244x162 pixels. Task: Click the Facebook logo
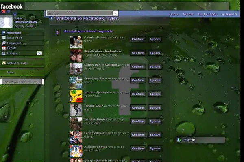[x=12, y=6]
